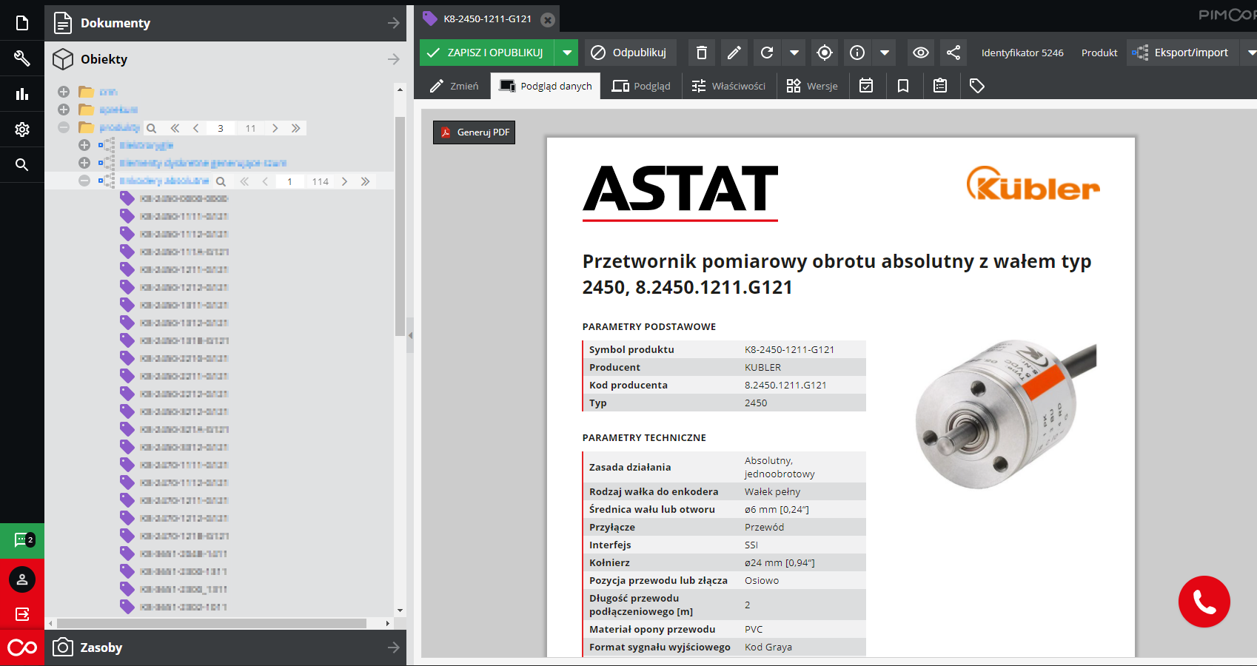Click the red phone call button
Screen dimensions: 1257x666
(x=1204, y=602)
